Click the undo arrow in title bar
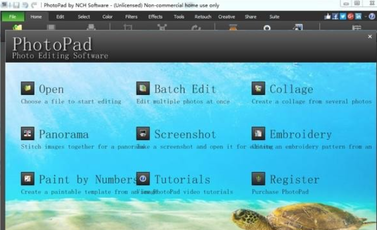The image size is (377, 230). [25, 5]
